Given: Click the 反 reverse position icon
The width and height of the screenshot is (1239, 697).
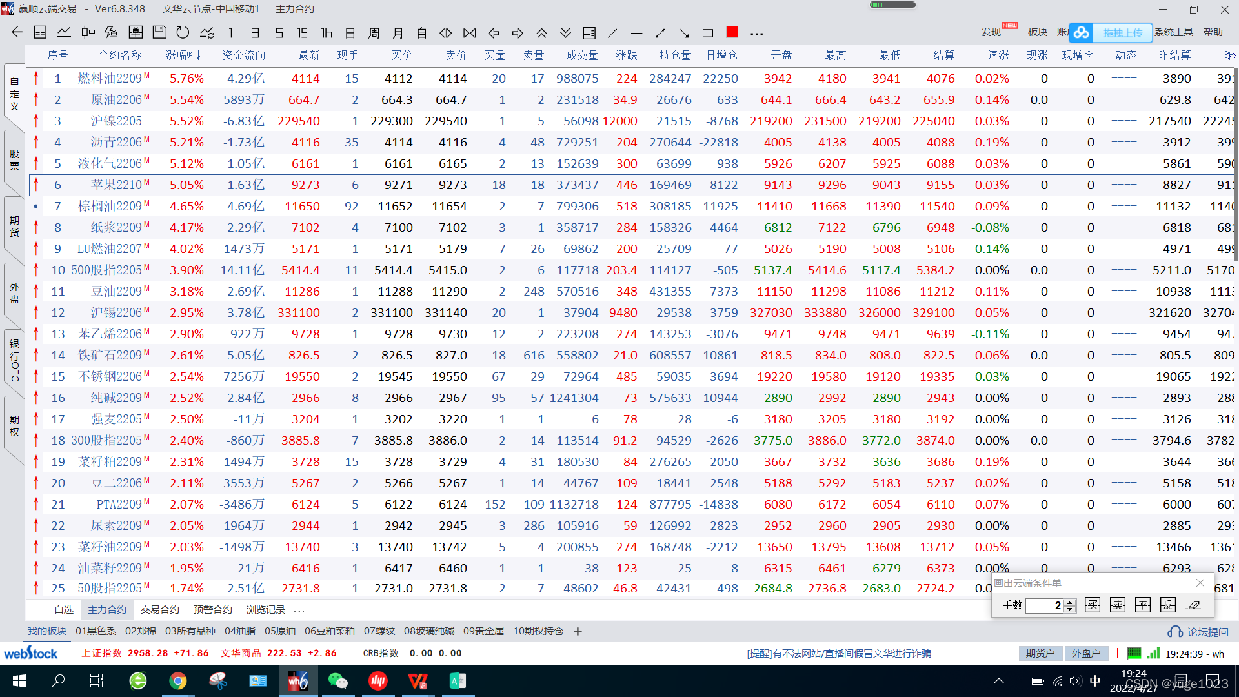Looking at the screenshot, I should pos(1168,605).
